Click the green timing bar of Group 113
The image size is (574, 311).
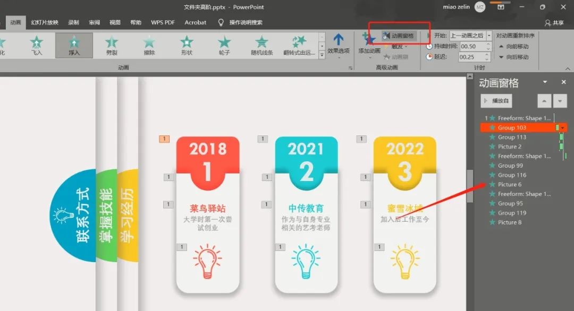point(561,137)
